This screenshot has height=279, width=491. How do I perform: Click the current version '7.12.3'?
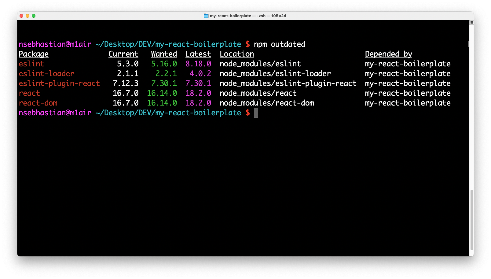coord(126,84)
